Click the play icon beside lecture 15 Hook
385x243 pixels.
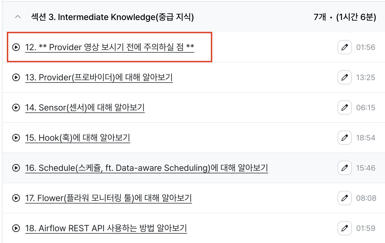coord(16,138)
